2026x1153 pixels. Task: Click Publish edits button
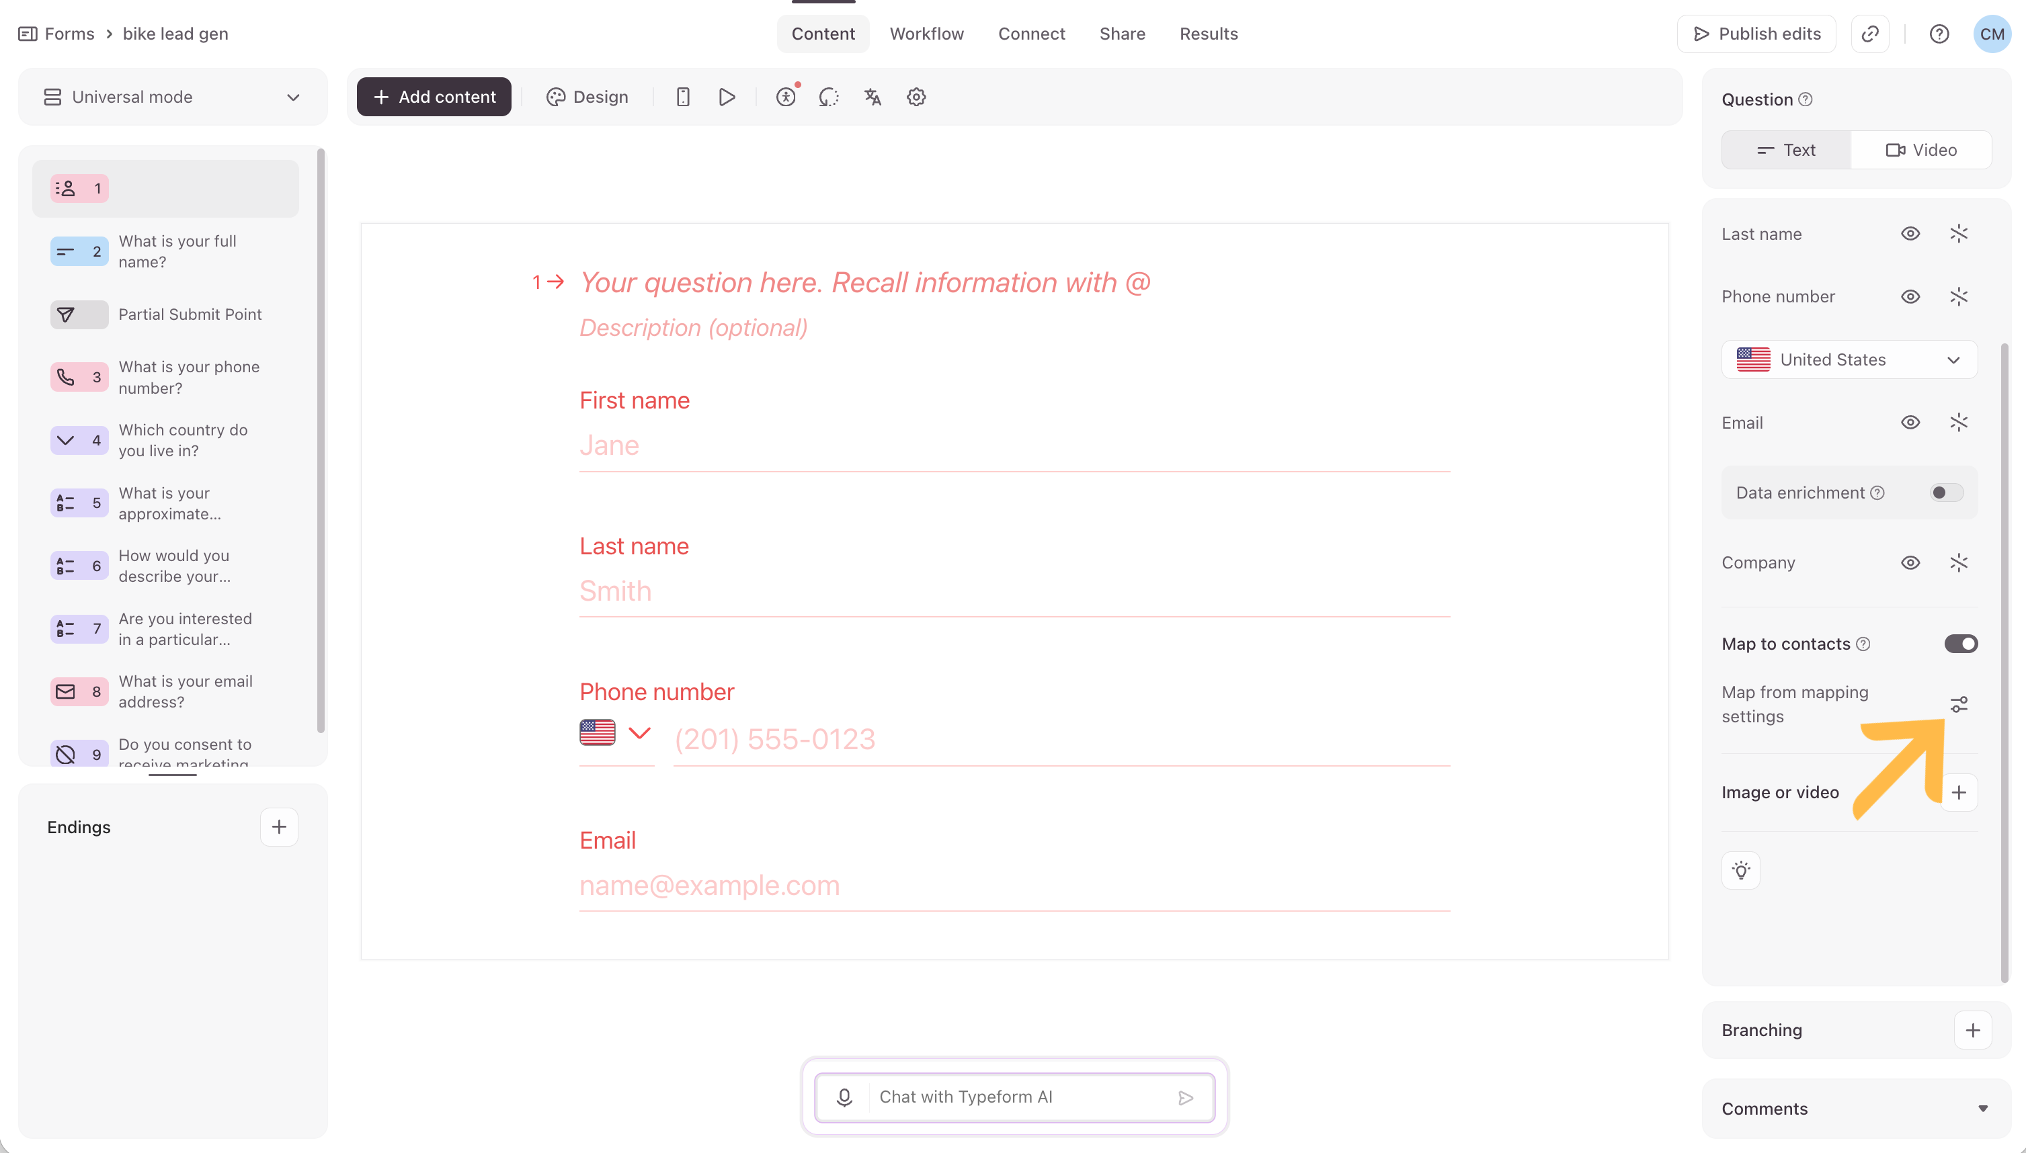1756,34
